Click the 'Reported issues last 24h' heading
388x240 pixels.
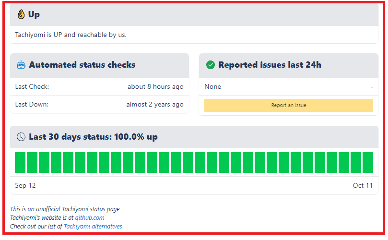tap(270, 65)
